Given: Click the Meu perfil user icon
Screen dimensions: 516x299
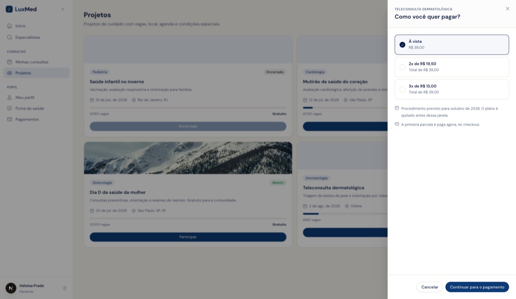Looking at the screenshot, I should [x=10, y=97].
